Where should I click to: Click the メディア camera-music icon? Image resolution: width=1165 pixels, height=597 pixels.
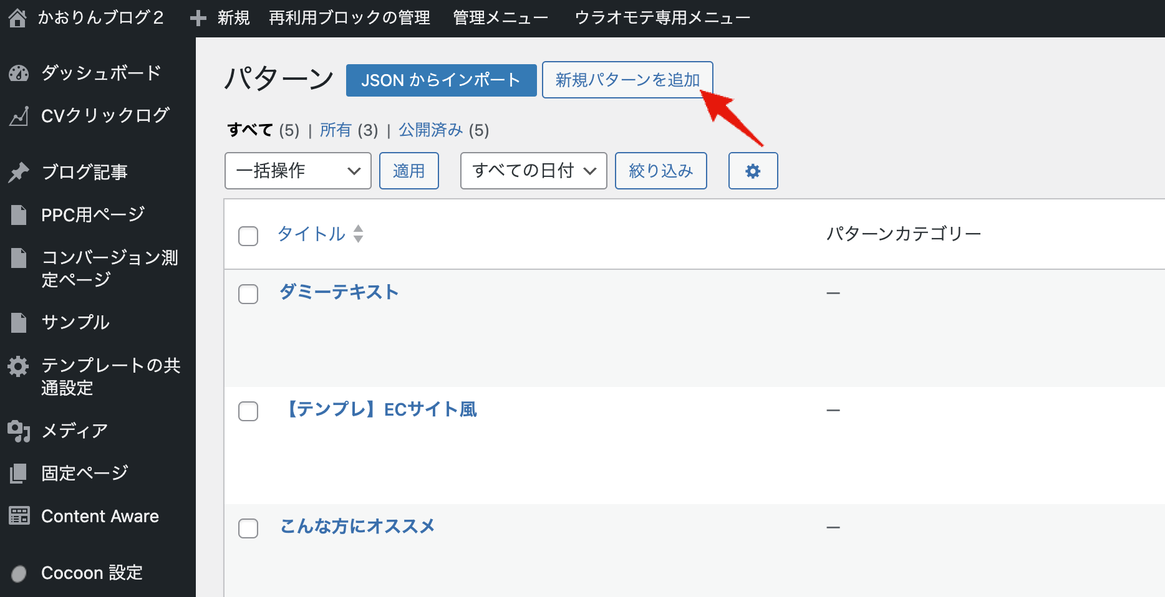tap(19, 431)
